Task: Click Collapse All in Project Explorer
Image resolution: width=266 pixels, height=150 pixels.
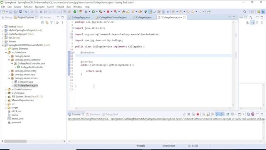Action: point(42,22)
